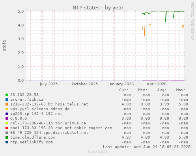Select the label pool-173-33-196-30.cpe.net.cable.rogers.com
The image size is (196, 156).
click(61, 128)
